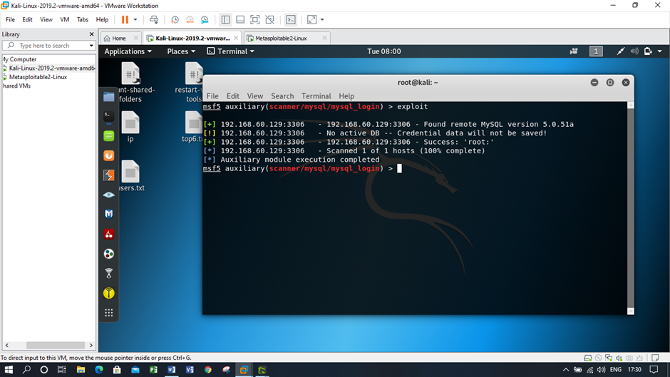This screenshot has width=670, height=377.
Task: Open the eye-shaped app in dock
Action: pyautogui.click(x=109, y=195)
